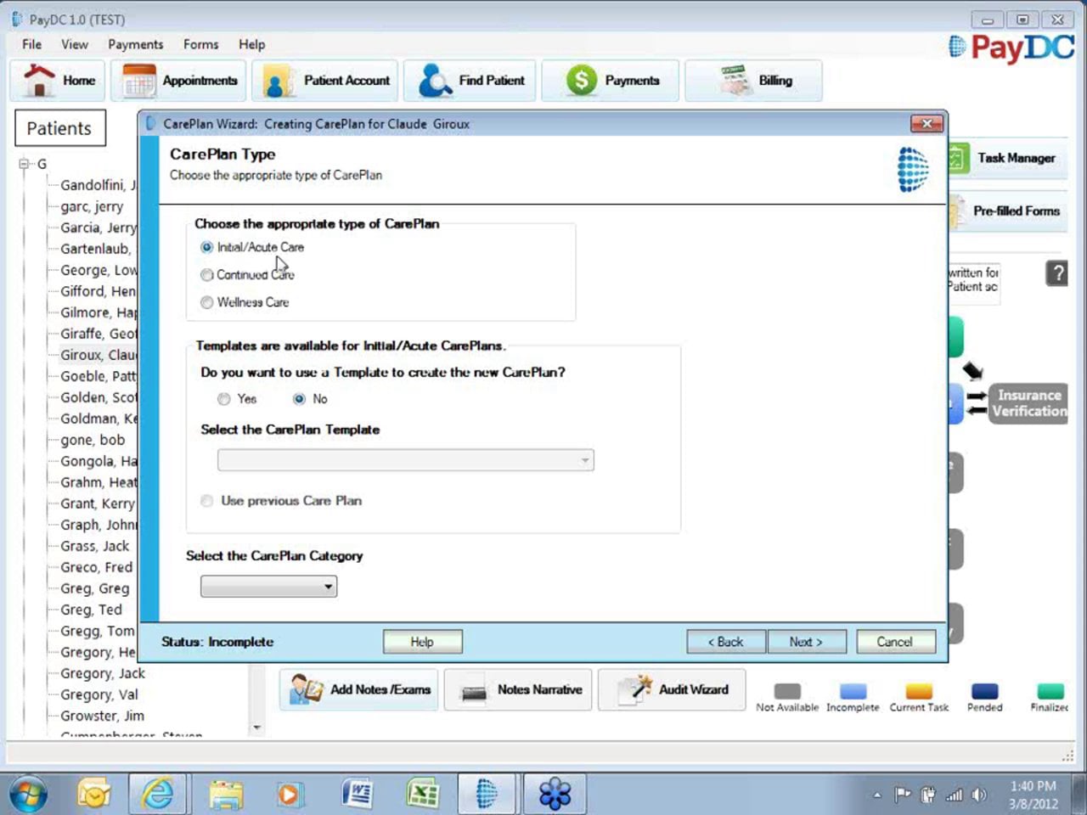The width and height of the screenshot is (1087, 815).
Task: Click the < Back button
Action: pos(726,642)
